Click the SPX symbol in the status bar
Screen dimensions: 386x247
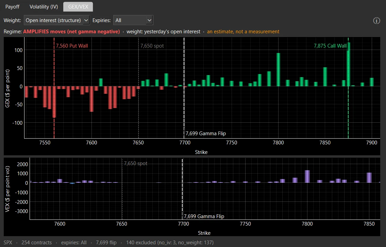(x=8, y=243)
